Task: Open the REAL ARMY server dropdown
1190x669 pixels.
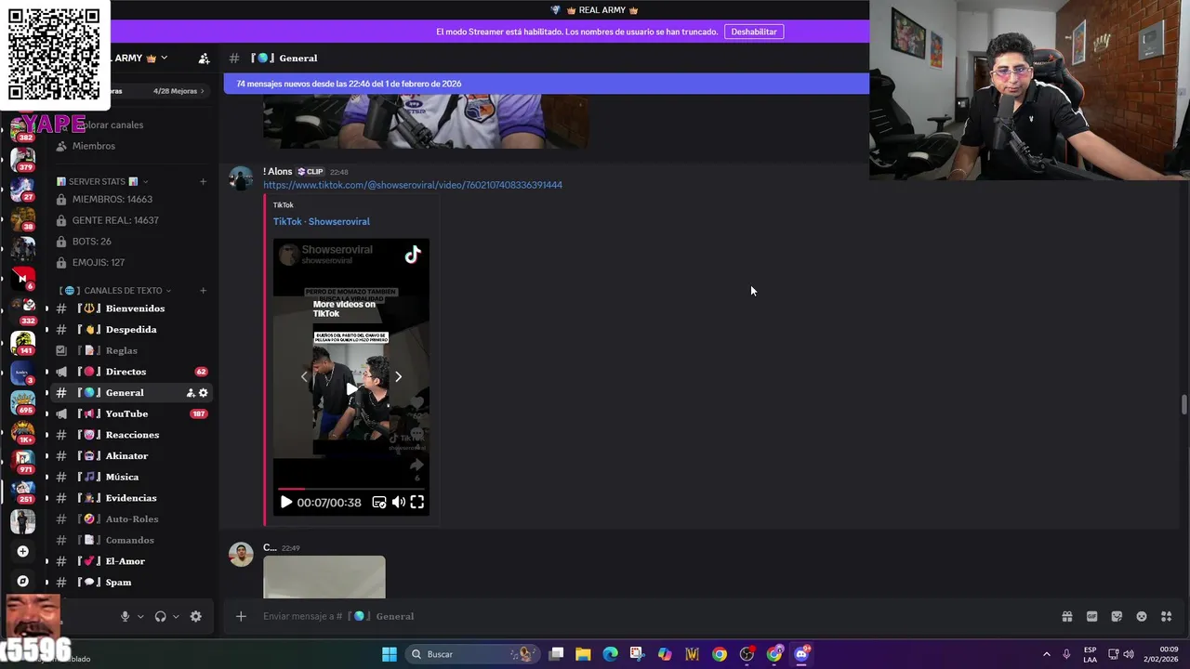Action: 141,58
